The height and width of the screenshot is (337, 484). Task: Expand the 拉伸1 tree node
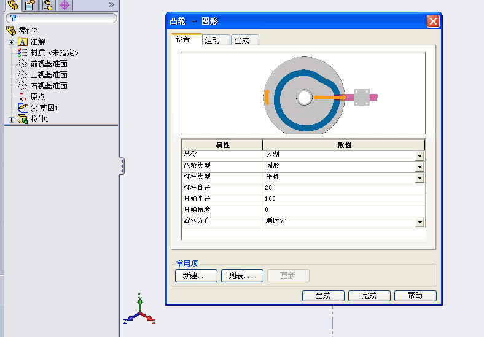click(x=12, y=120)
